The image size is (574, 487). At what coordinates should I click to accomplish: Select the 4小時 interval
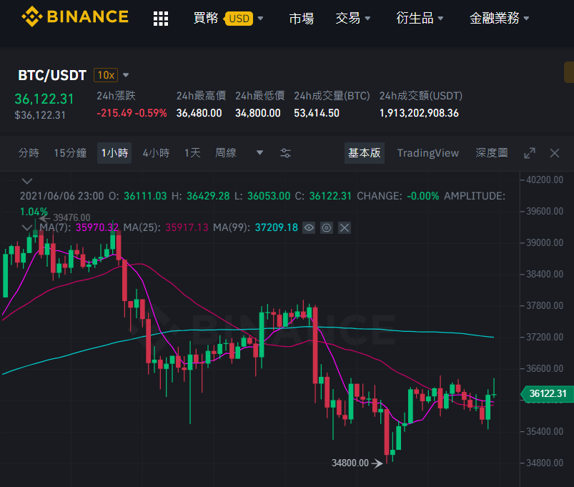point(156,153)
